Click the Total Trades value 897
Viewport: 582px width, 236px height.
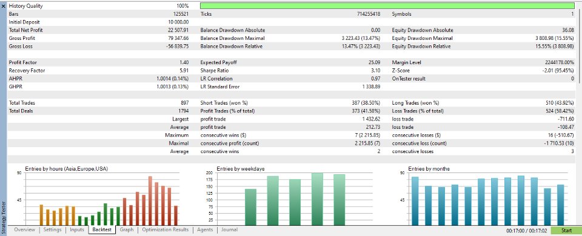click(185, 103)
